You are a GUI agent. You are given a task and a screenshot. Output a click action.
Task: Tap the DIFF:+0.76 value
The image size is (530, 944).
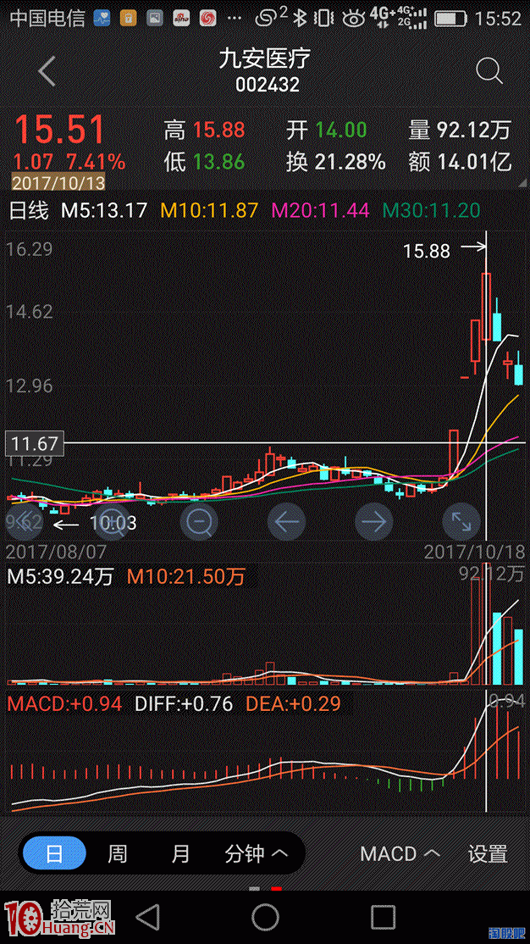184,703
